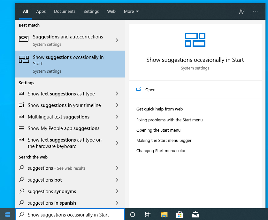268x220 pixels.
Task: Open the Microsoft Store from the taskbar
Action: 180,214
